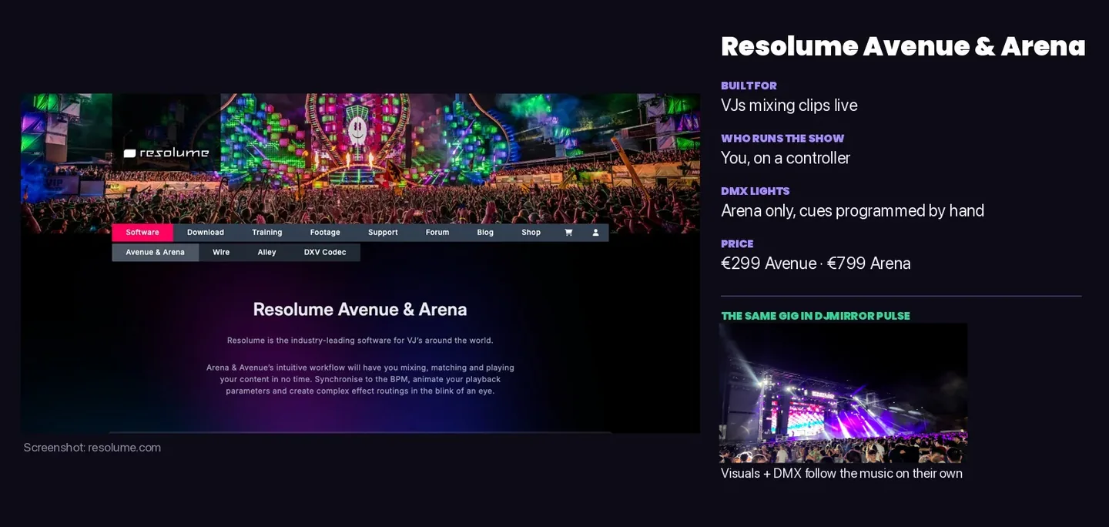Select the Software menu item
Image resolution: width=1109 pixels, height=527 pixels.
(x=142, y=232)
